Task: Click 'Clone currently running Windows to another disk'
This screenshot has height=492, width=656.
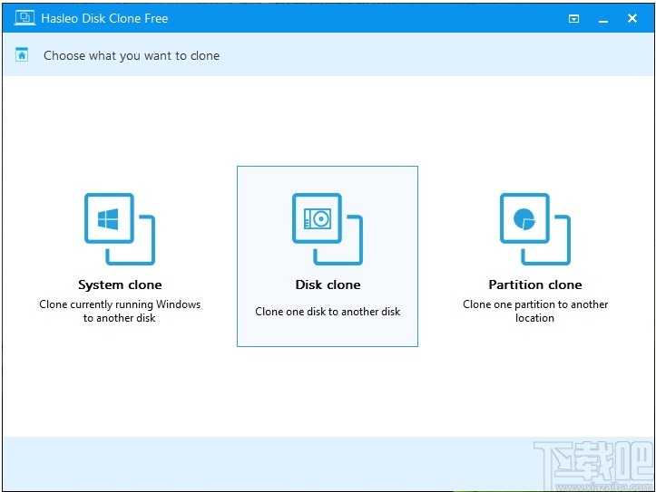Action: coord(120,311)
